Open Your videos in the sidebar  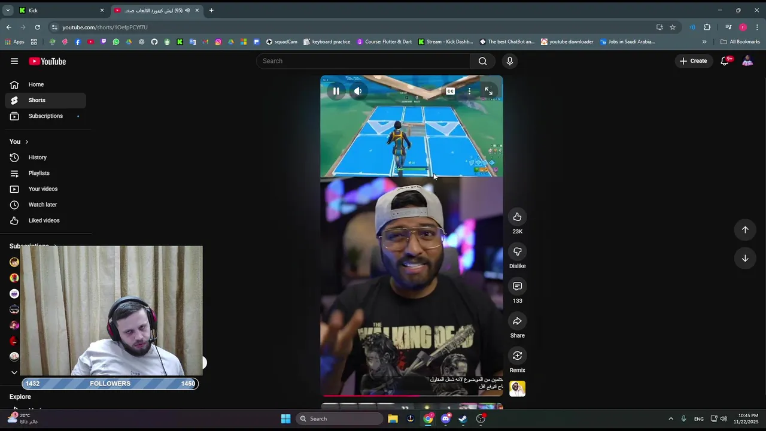click(x=45, y=189)
